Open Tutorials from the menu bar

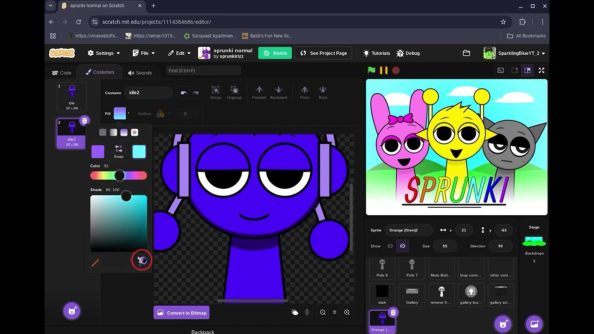tap(376, 53)
